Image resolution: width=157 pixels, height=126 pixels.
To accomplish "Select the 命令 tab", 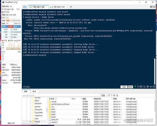I will (34, 91).
